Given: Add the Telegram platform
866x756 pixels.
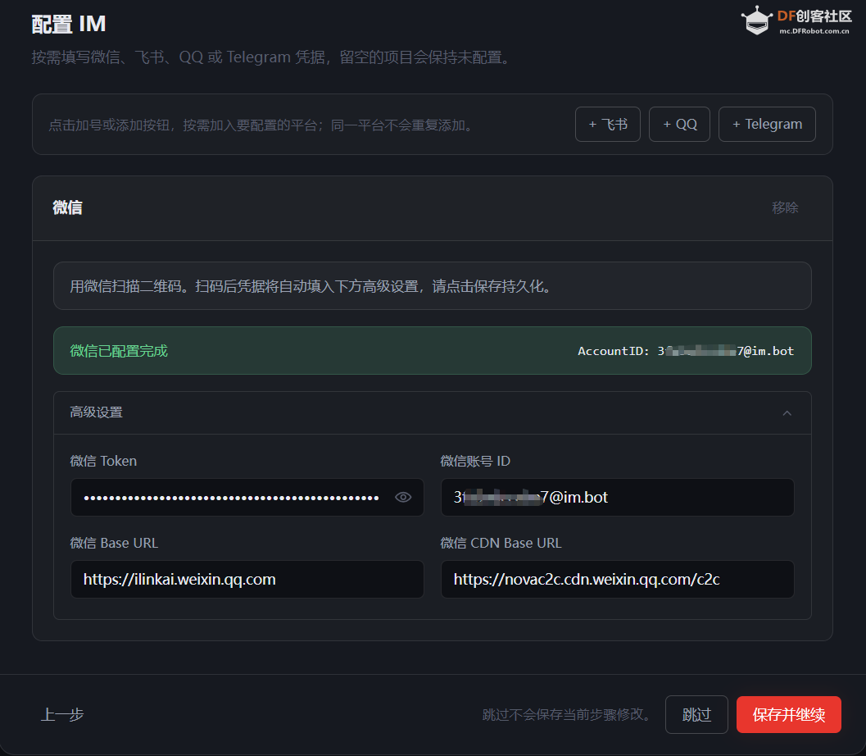Looking at the screenshot, I should [767, 125].
